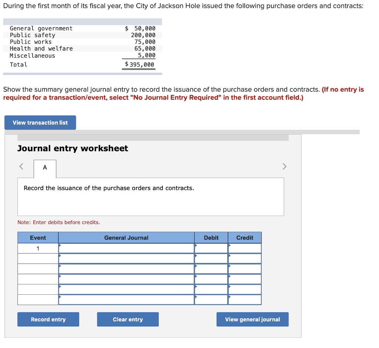
Task: Click the 5,000 Miscellaneous amount
Action: [147, 55]
